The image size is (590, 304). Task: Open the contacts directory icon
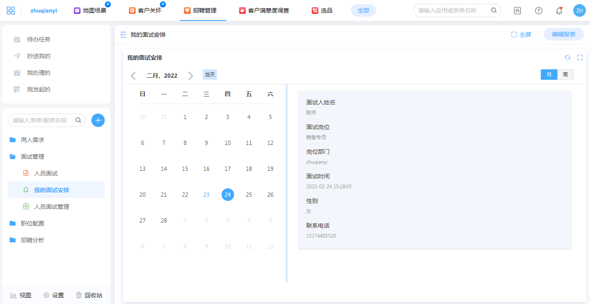click(x=517, y=10)
